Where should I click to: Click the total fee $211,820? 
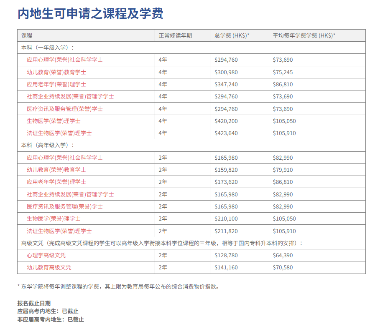coord(226,231)
